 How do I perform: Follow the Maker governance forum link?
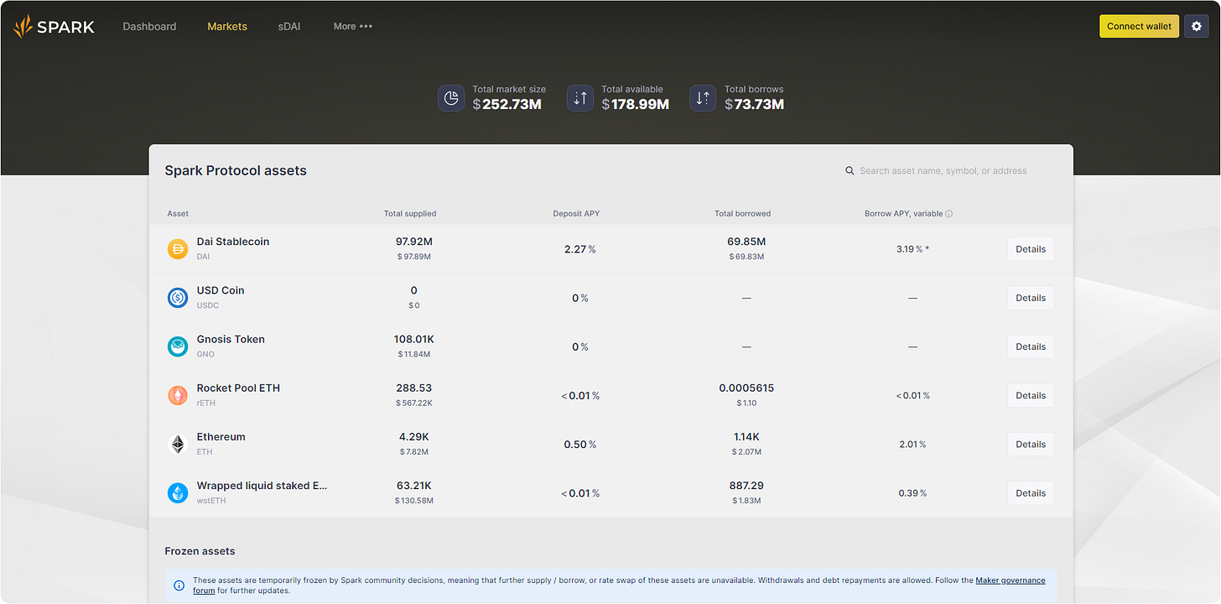click(x=1011, y=581)
